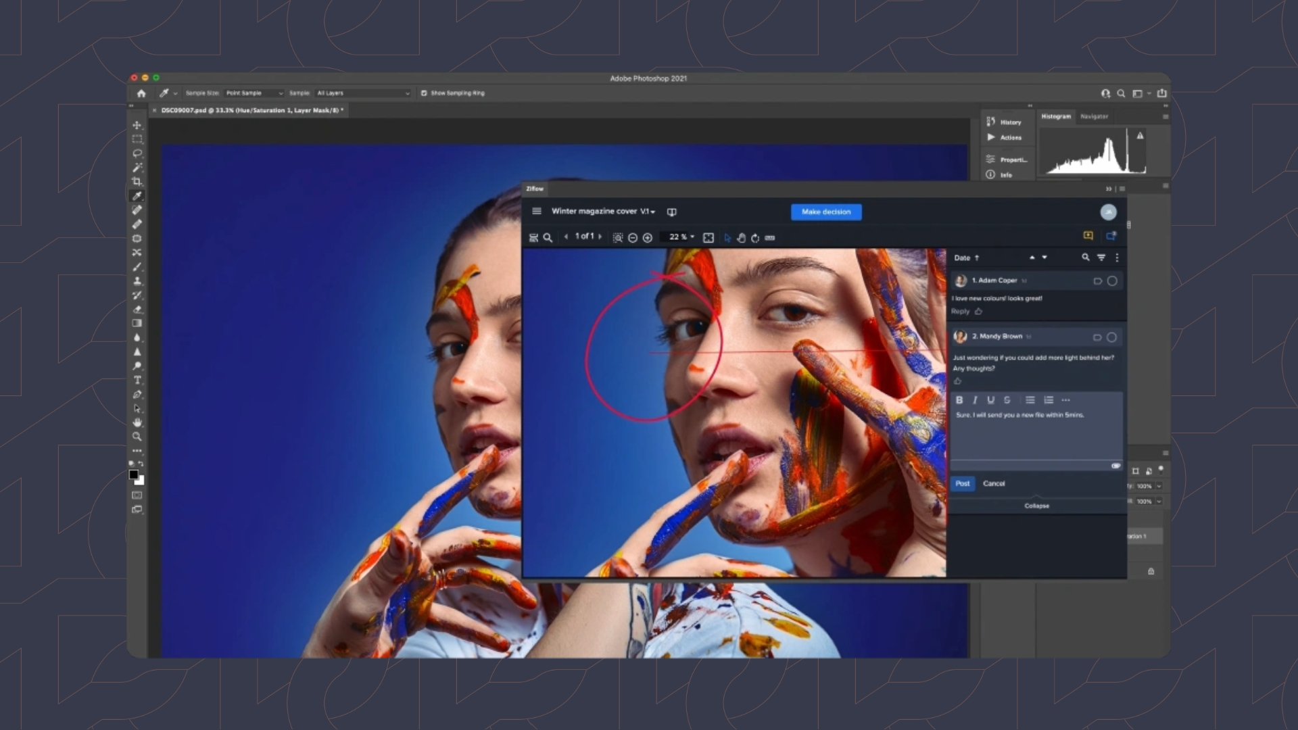
Task: Toggle underline formatting in reply editor
Action: coord(991,400)
